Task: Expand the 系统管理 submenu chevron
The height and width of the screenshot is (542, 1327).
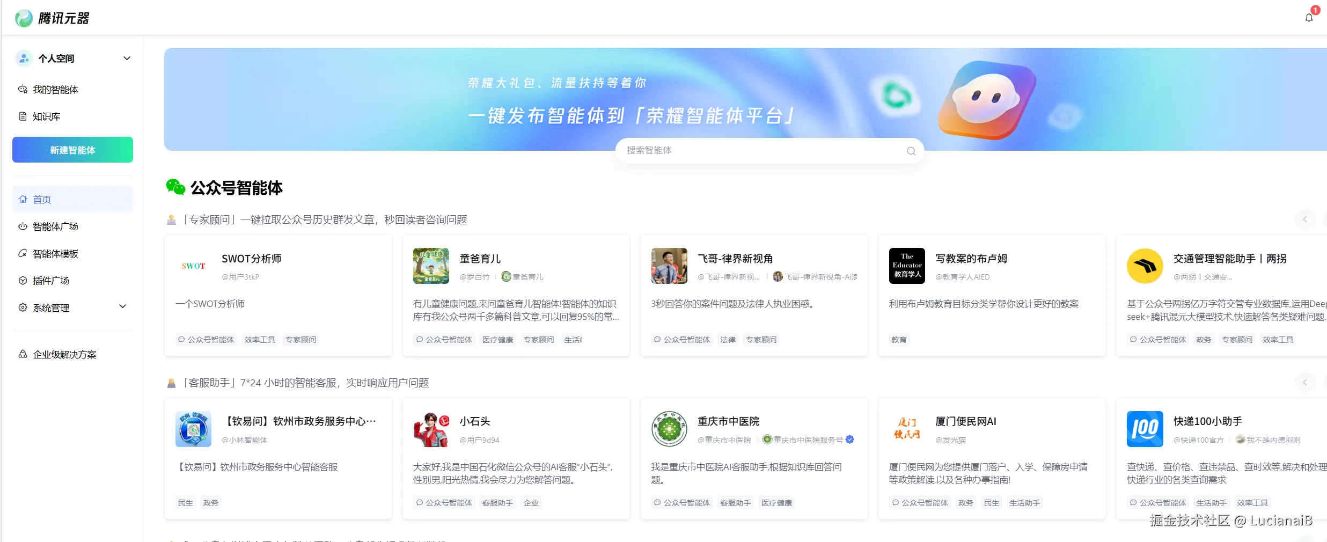Action: 123,306
